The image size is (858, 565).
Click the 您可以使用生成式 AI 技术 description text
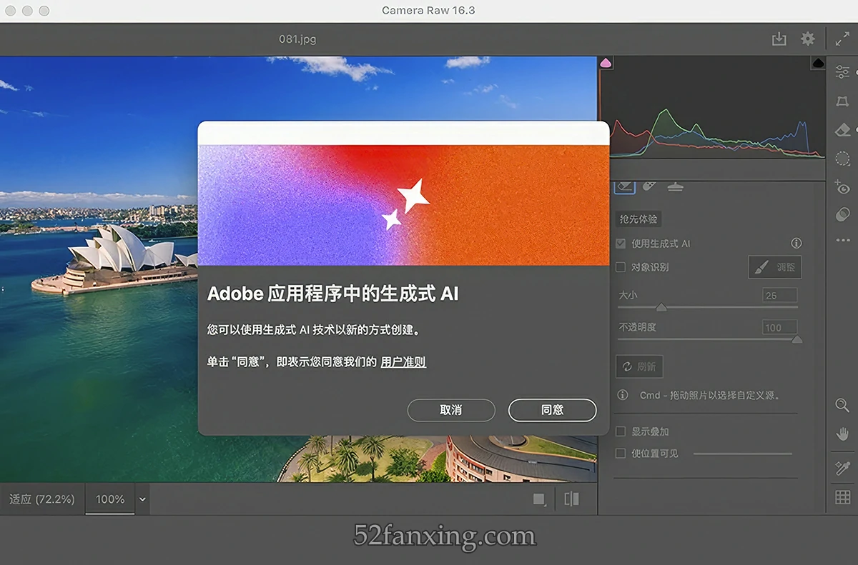[313, 330]
